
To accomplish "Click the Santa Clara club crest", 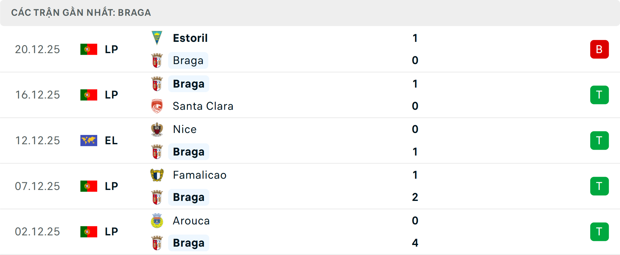I will pos(157,106).
